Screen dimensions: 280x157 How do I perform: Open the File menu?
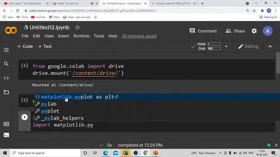tap(25, 36)
